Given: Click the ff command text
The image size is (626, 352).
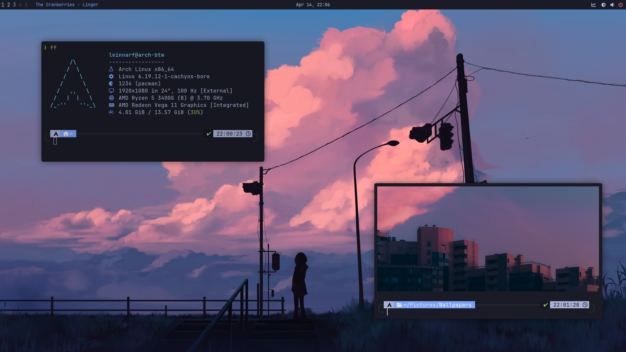Looking at the screenshot, I should click(x=53, y=48).
